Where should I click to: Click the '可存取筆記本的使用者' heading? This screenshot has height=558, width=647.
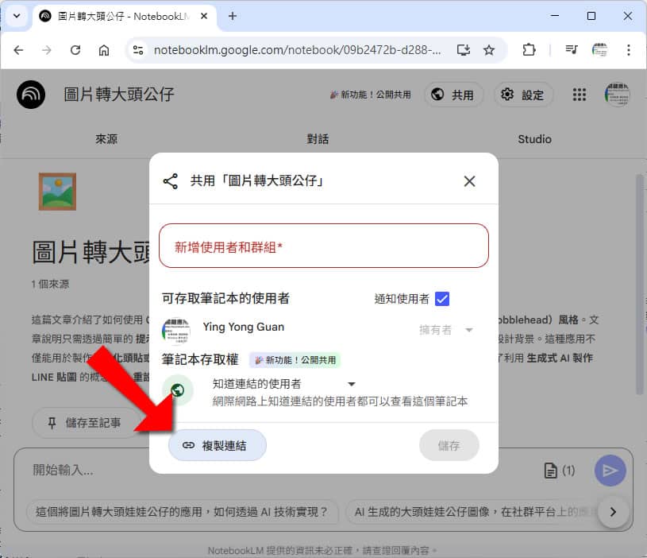225,298
